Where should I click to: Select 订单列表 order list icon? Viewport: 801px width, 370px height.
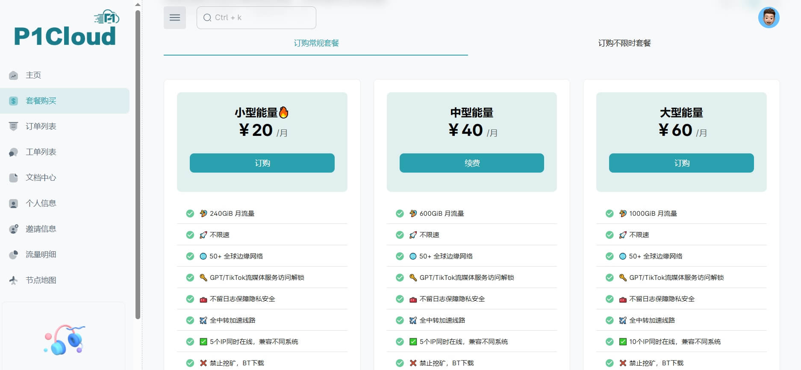pyautogui.click(x=14, y=126)
